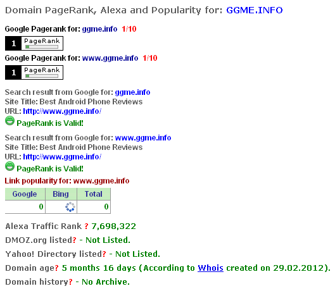
Task: Click the PageRank badge under www.ggme.info
Action: coord(34,73)
